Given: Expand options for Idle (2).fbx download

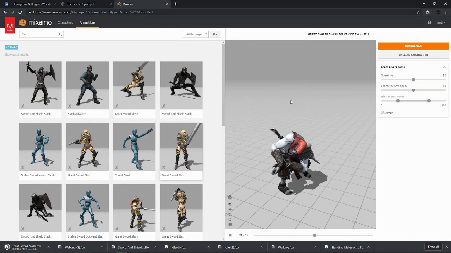Looking at the screenshot, I should coord(262,247).
